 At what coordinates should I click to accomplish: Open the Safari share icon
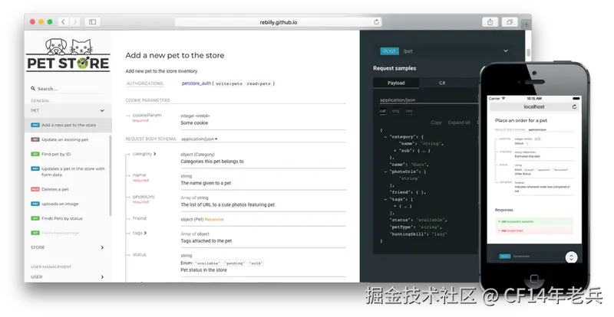490,22
